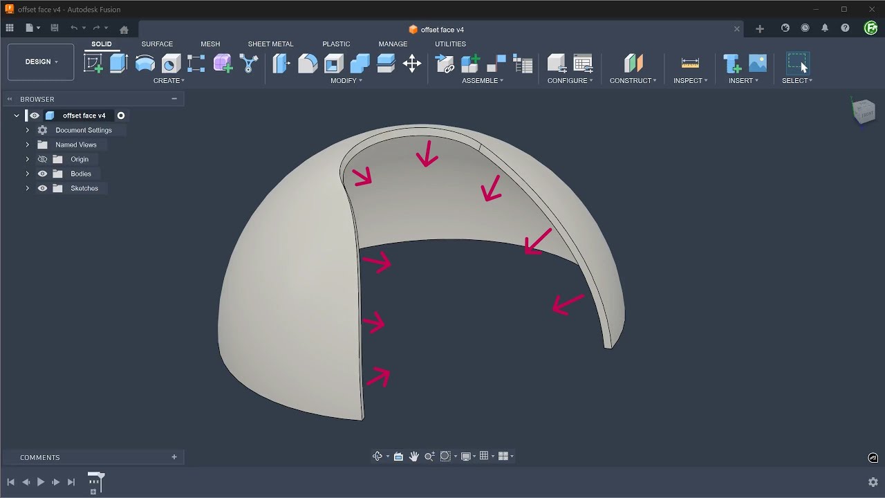Screen dimensions: 885x498
Task: Click the ViewCube in the viewport corner
Action: click(864, 111)
